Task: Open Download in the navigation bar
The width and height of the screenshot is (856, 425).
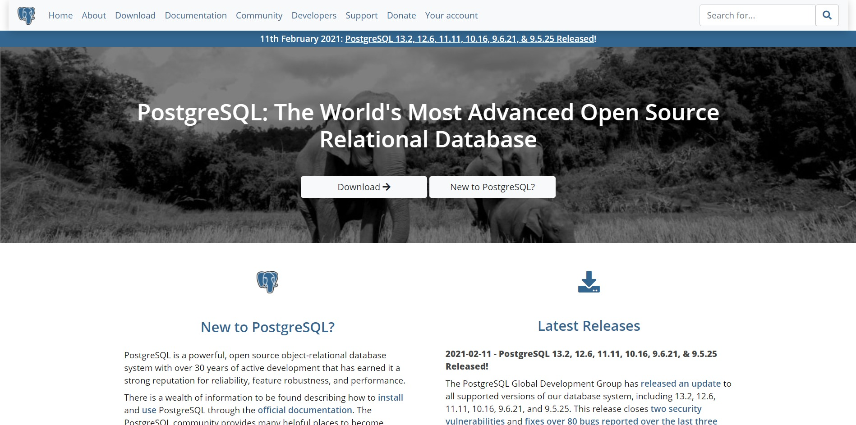Action: 135,15
